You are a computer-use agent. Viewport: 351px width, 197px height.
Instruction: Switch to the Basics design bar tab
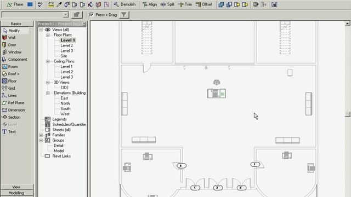tap(17, 24)
